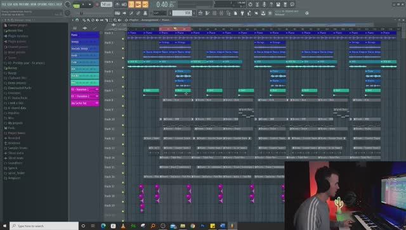Click the undo history clock icon
The height and width of the screenshot is (230, 406).
tap(250, 4)
